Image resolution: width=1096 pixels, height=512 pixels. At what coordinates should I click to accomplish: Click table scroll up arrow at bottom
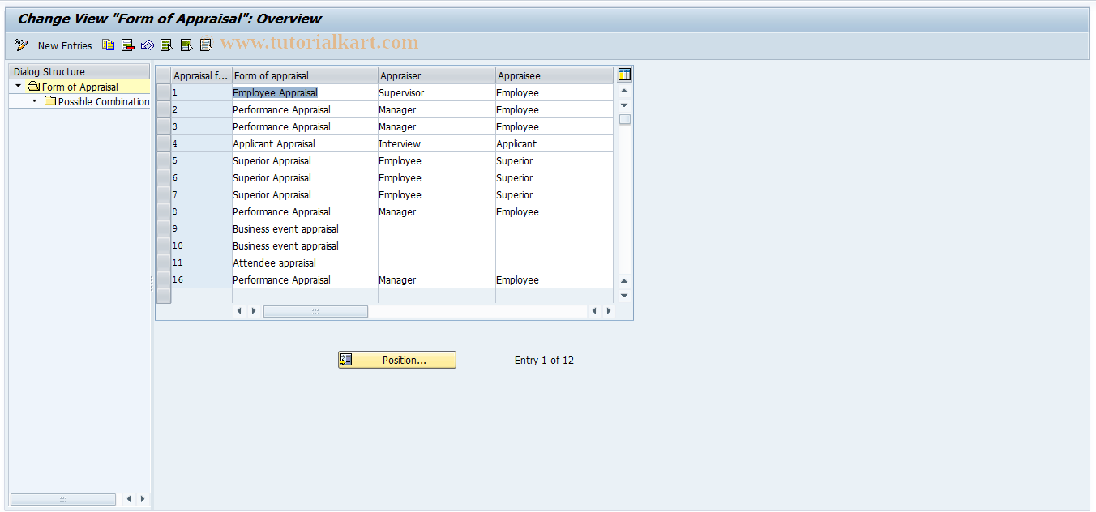(x=624, y=281)
